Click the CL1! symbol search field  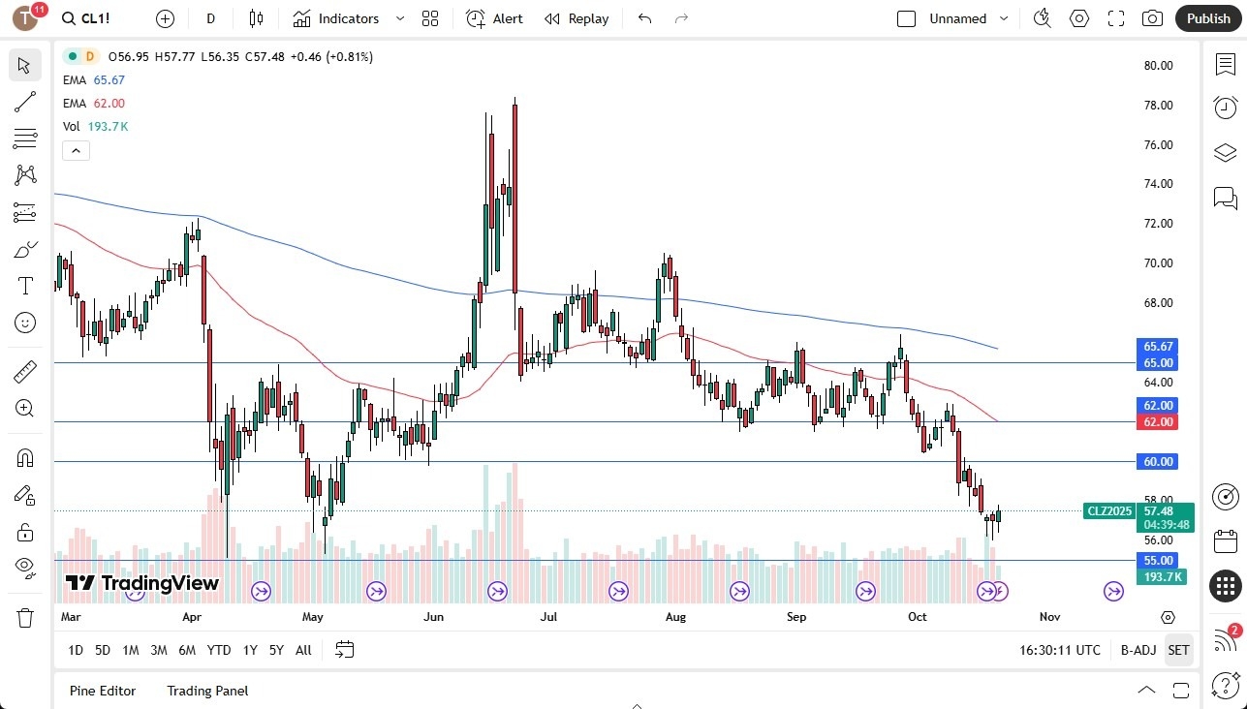pos(87,18)
